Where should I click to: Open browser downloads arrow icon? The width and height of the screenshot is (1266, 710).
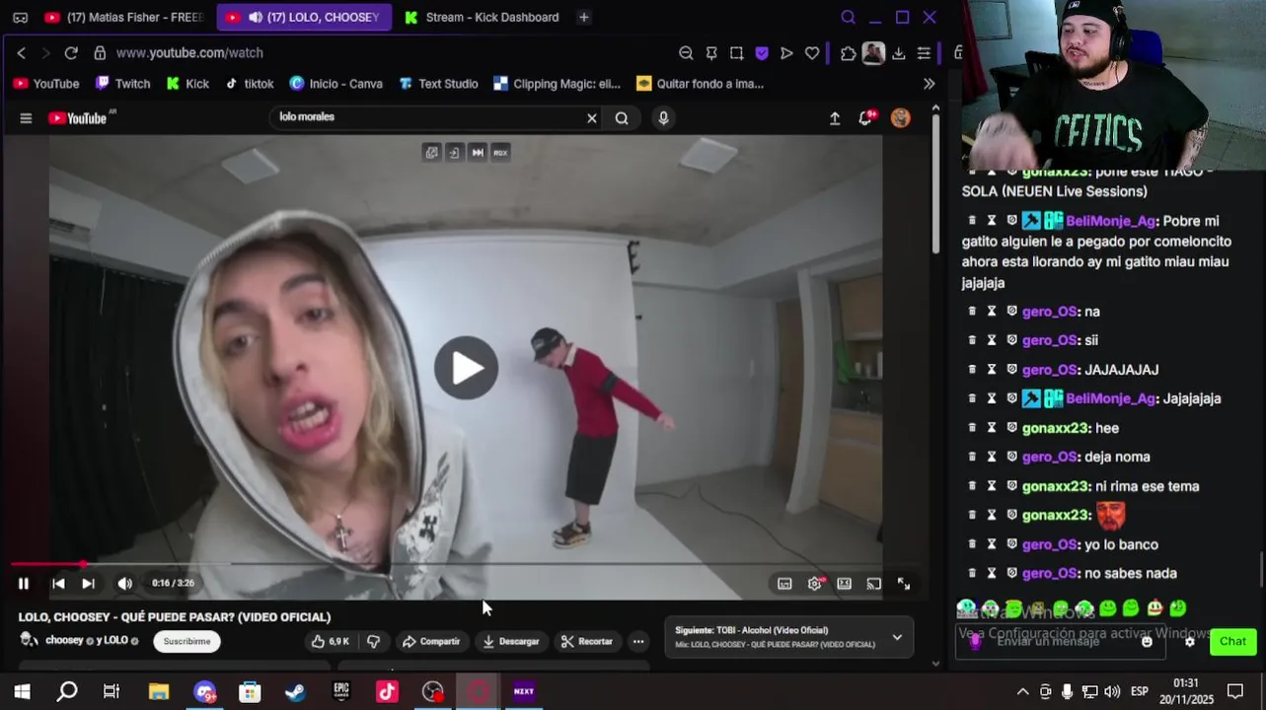click(x=899, y=53)
